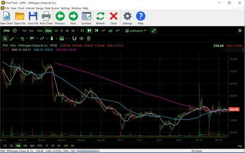
Task: Open the Interval menu
Action: (30, 8)
